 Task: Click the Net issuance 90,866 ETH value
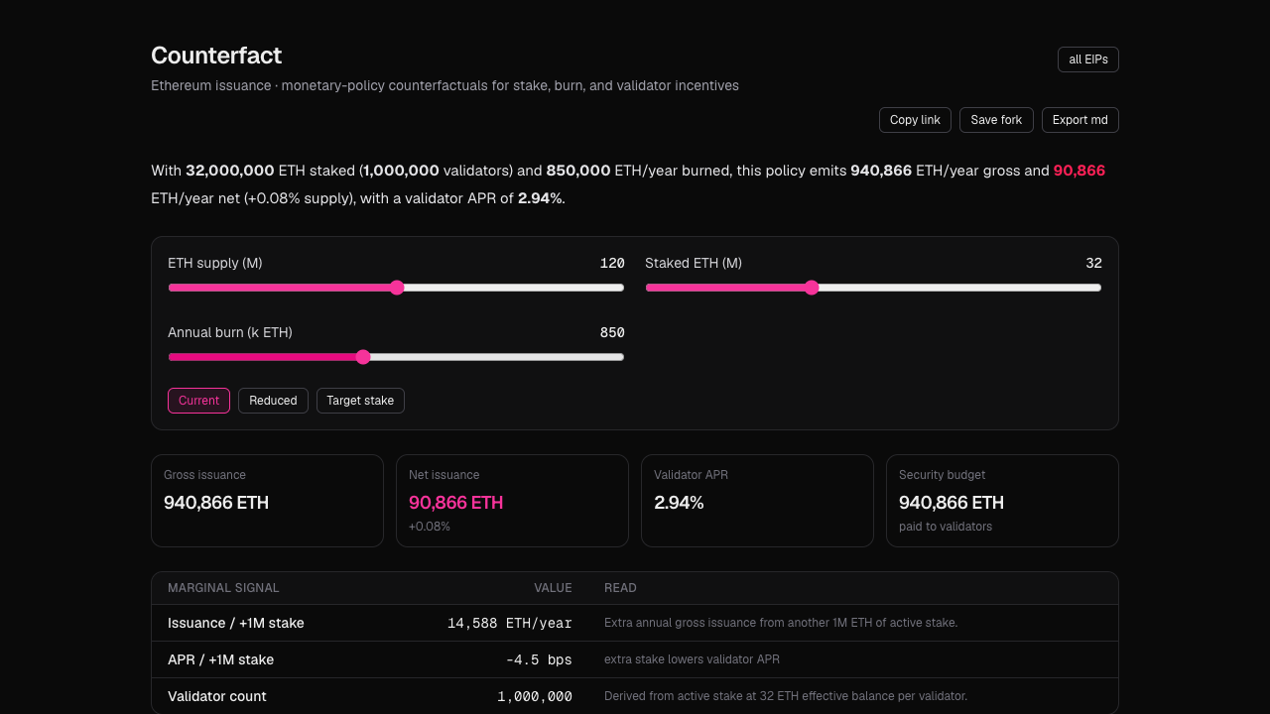455,503
